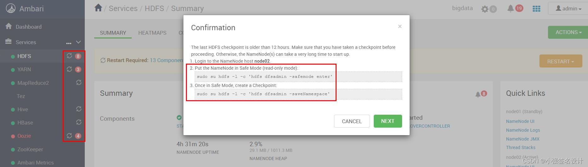The width and height of the screenshot is (588, 167).
Task: Open the admin user dropdown
Action: [568, 9]
